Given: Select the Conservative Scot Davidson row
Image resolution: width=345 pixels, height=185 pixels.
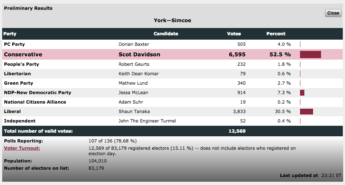Looking at the screenshot, I should [x=173, y=55].
